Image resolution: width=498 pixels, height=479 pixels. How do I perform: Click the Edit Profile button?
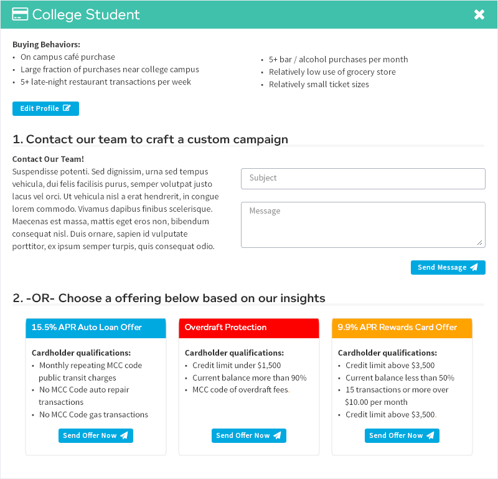coord(45,108)
